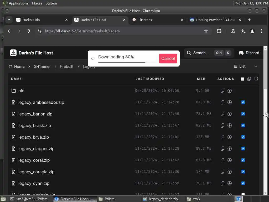269x202 pixels.
Task: Switch to Hosting Provider PQ.Host tab
Action: (215, 20)
